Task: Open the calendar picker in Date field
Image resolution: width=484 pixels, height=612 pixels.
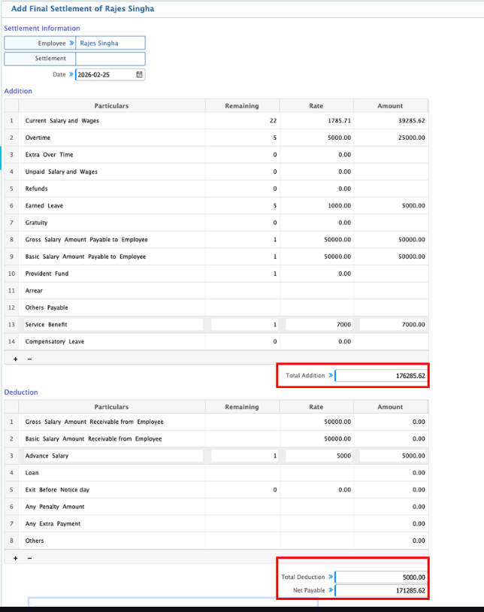Action: point(139,74)
